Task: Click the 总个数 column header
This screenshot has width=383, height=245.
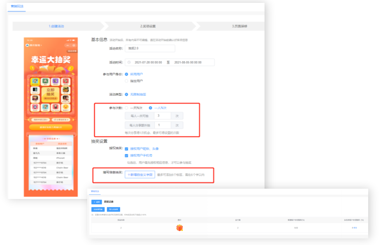Action: (238, 220)
